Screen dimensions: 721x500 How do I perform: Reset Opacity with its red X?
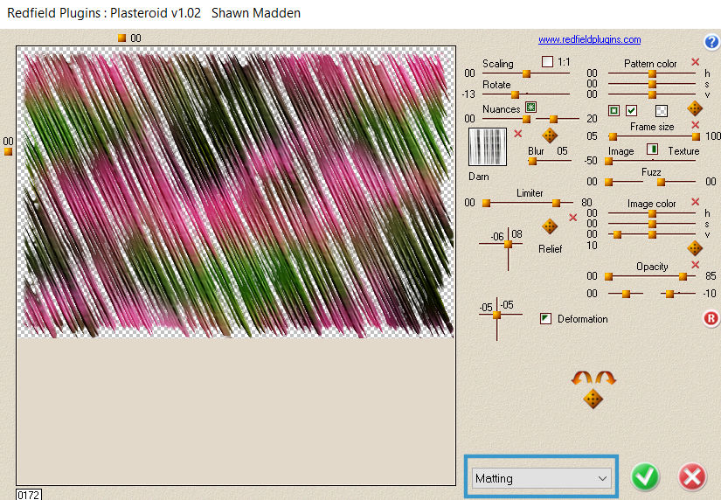pos(696,265)
